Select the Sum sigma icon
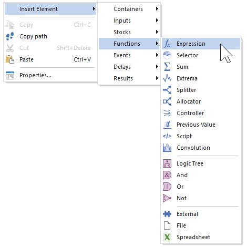 point(167,67)
